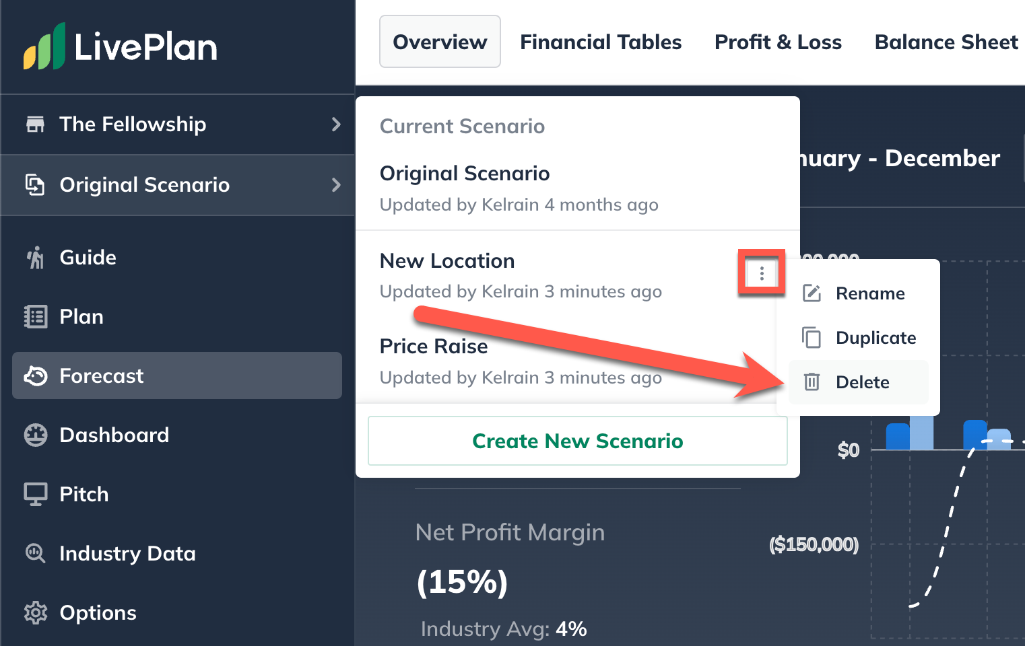Switch to the Financial Tables tab
Image resolution: width=1025 pixels, height=646 pixels.
pos(601,42)
